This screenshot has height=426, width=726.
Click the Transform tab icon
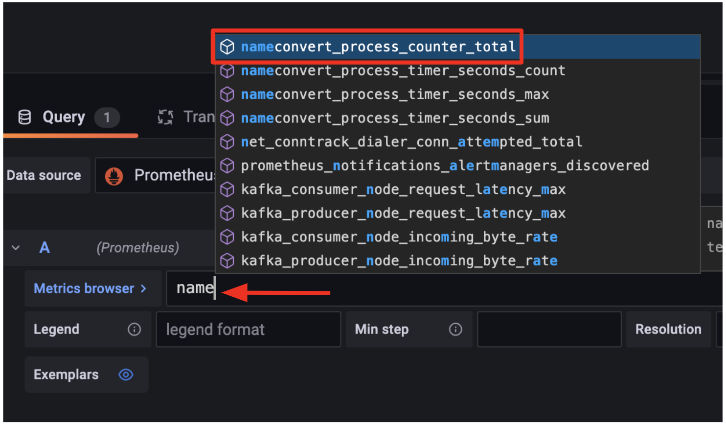click(x=165, y=118)
